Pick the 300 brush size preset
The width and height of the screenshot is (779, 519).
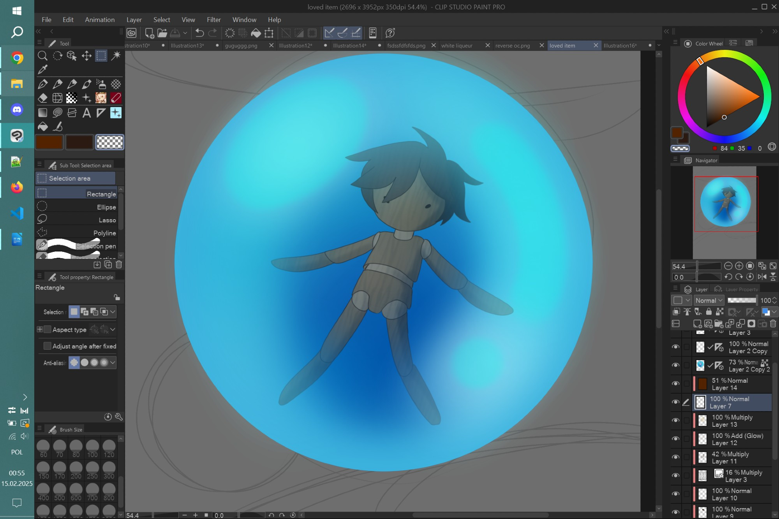(x=109, y=470)
